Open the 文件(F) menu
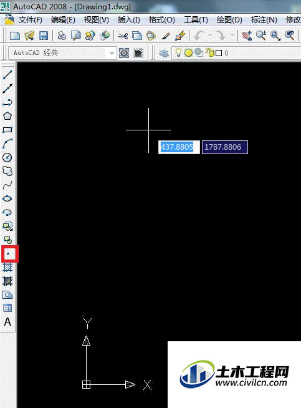Screen dimensions: 301x408 coord(31,20)
